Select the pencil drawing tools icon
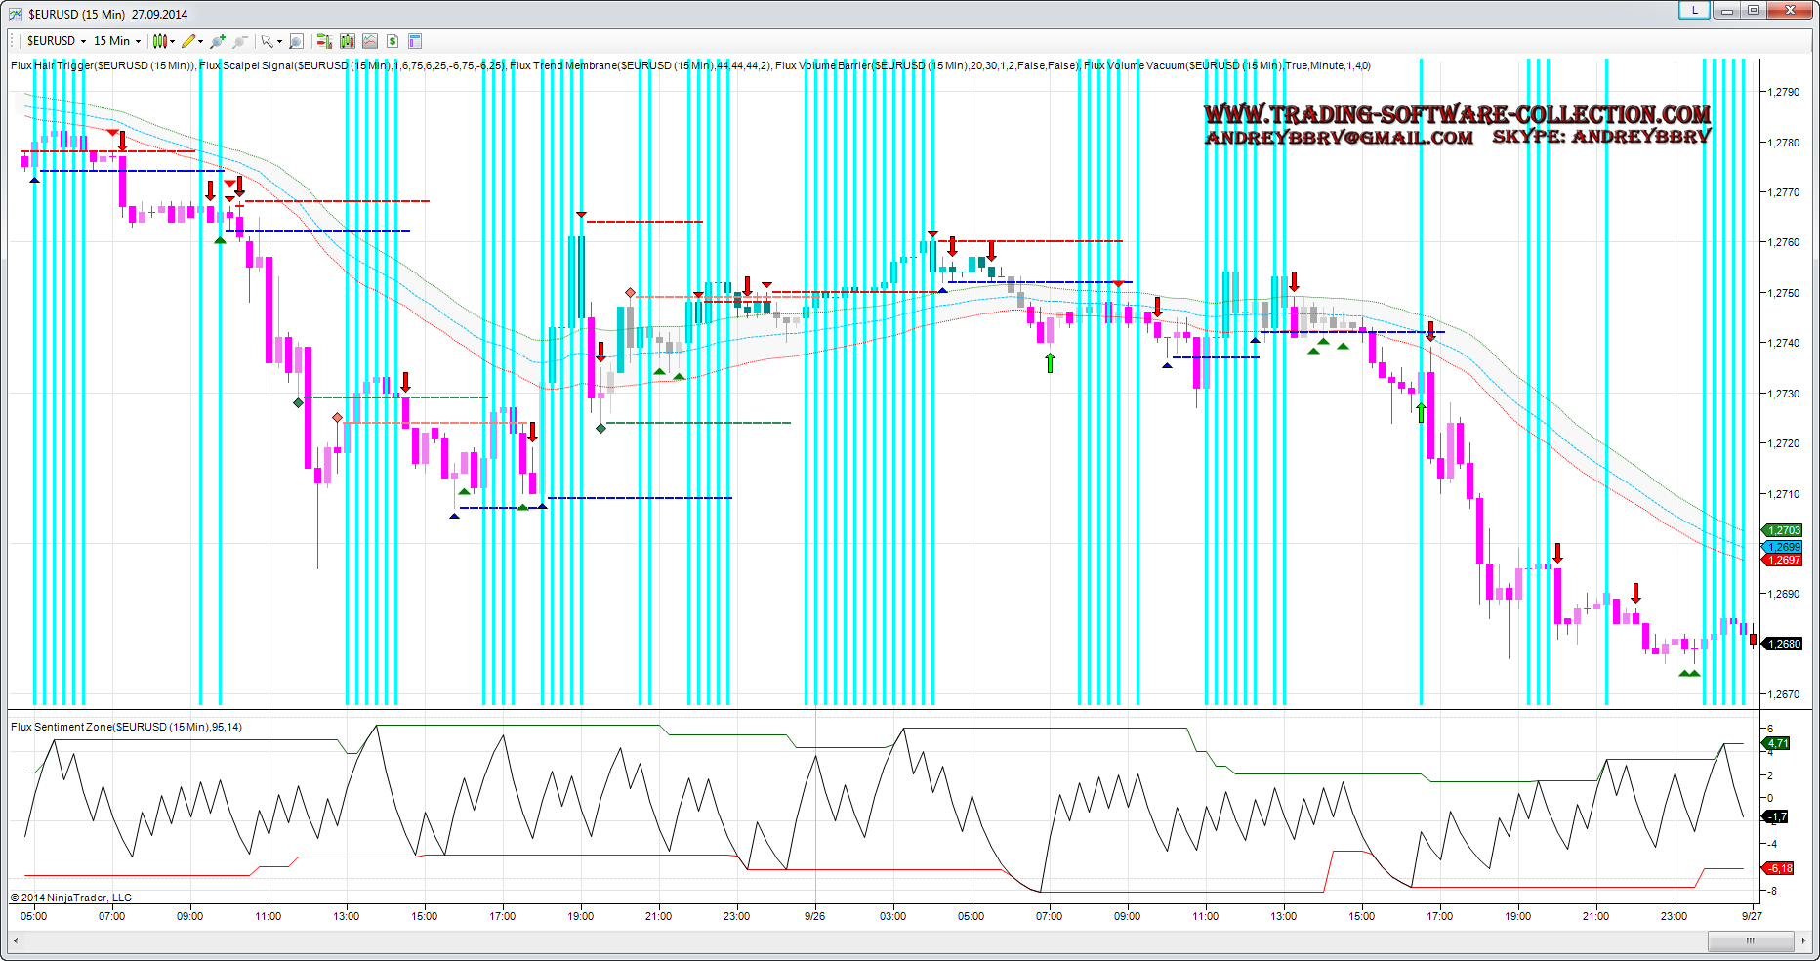The width and height of the screenshot is (1820, 961). click(x=188, y=41)
